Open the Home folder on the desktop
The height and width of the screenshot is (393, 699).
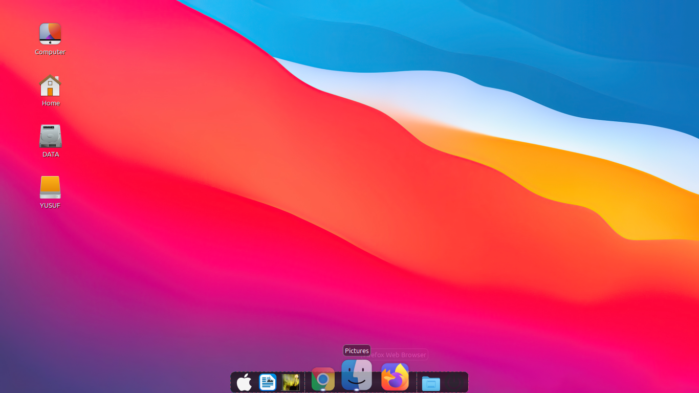click(x=50, y=85)
